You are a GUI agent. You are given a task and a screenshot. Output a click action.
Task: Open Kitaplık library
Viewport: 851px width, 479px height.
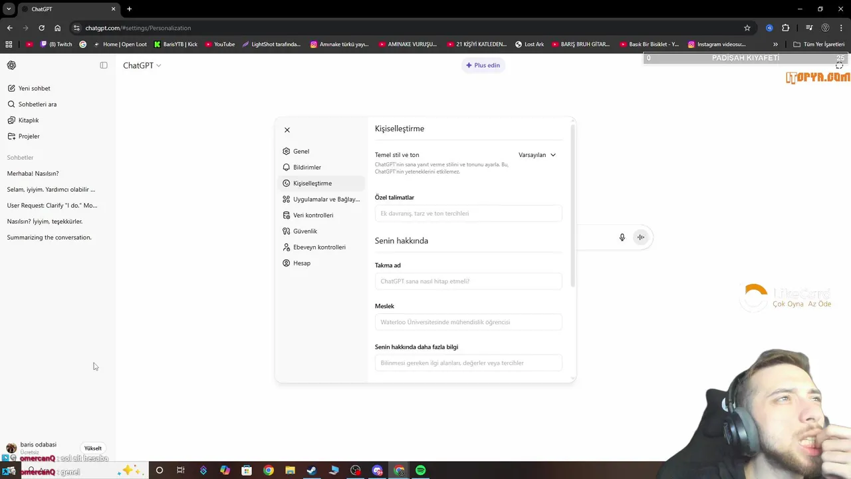(x=58, y=120)
